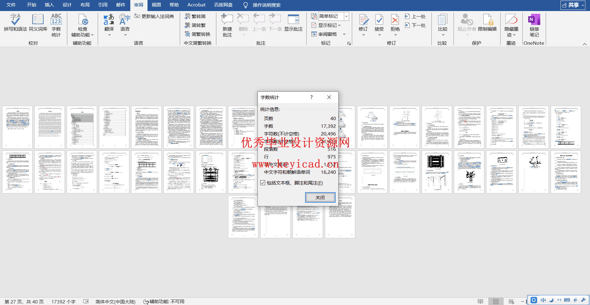Click Update IME Dictionary (更新输入法词典)
This screenshot has height=305, width=590.
154,16
